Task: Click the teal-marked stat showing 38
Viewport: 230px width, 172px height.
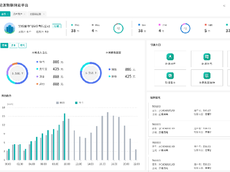Action: tap(75, 28)
